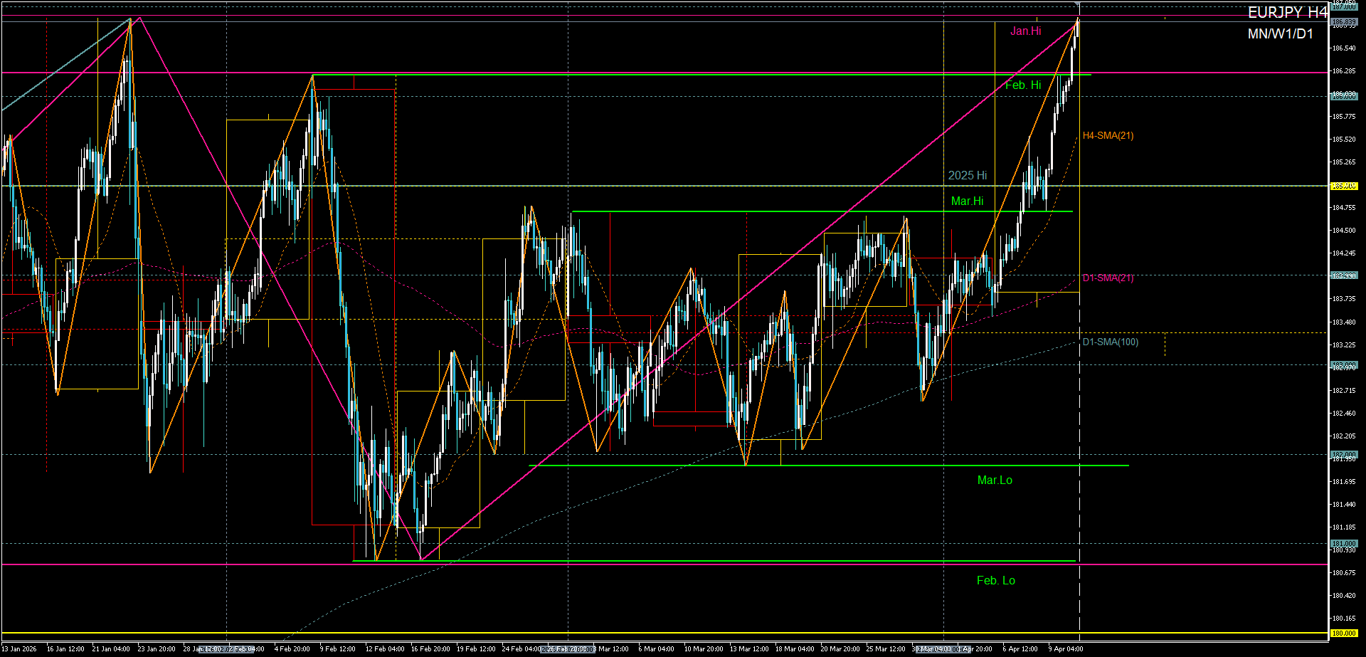Viewport: 1366px width, 657px height.
Task: Click the yellow 185.000 price tag on axis
Action: 1344,186
